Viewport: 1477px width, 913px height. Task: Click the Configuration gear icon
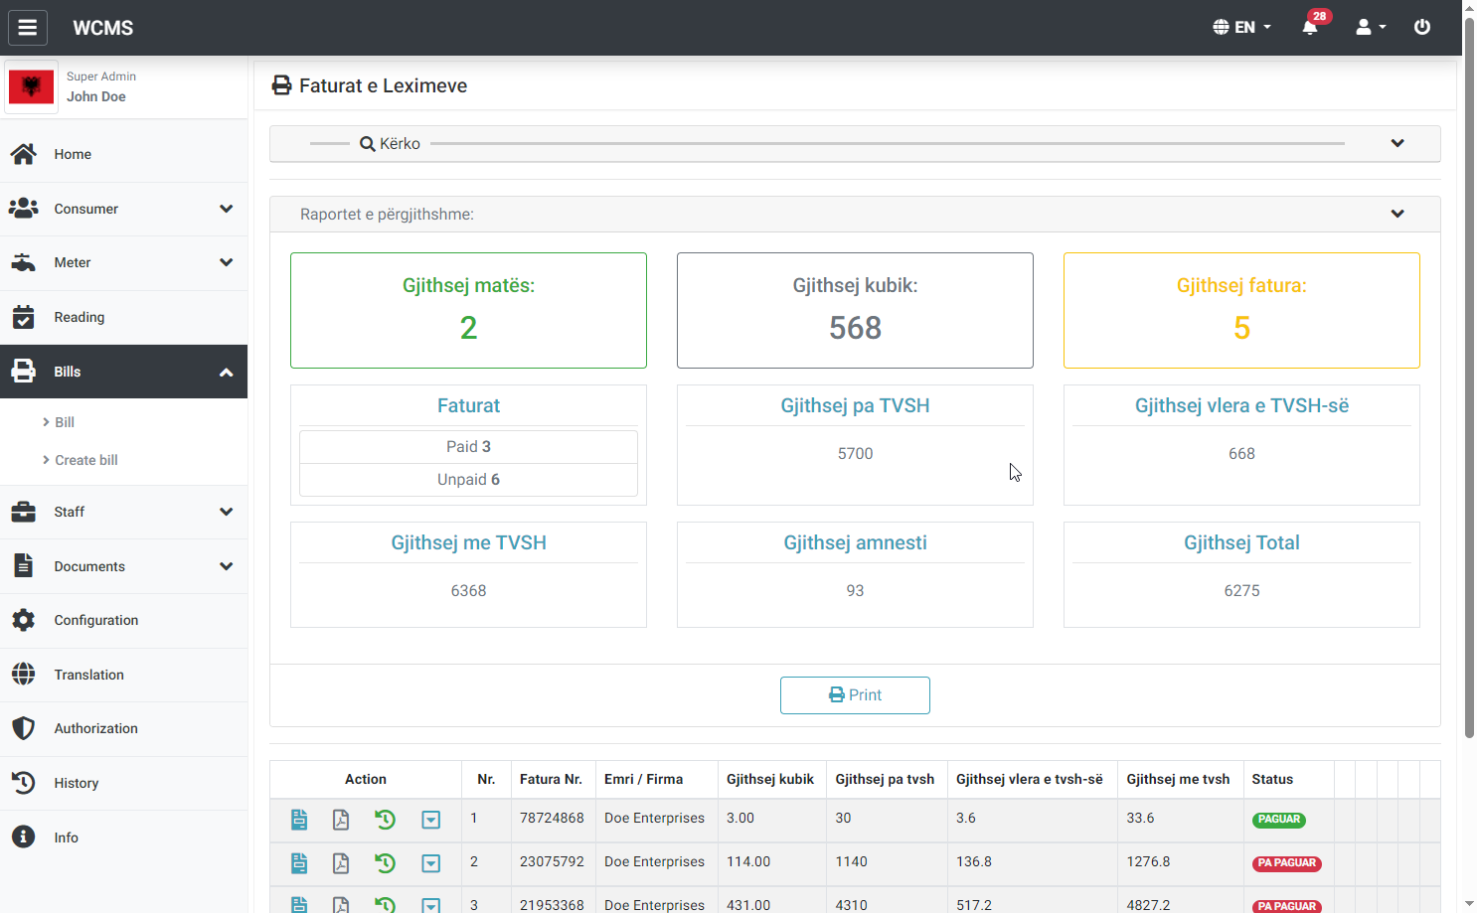pyautogui.click(x=23, y=620)
